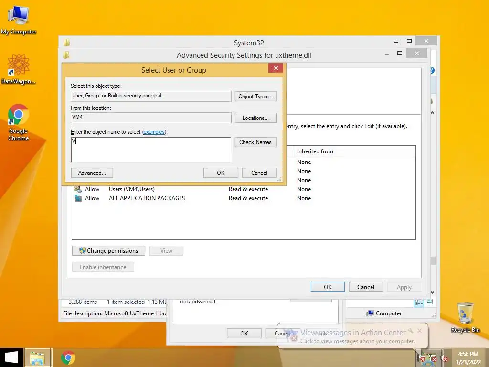The height and width of the screenshot is (367, 489).
Task: Click Check Names button
Action: 256,142
